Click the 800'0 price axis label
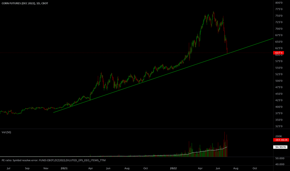Image resolution: width=290 pixels, height=171 pixels. [279, 3]
